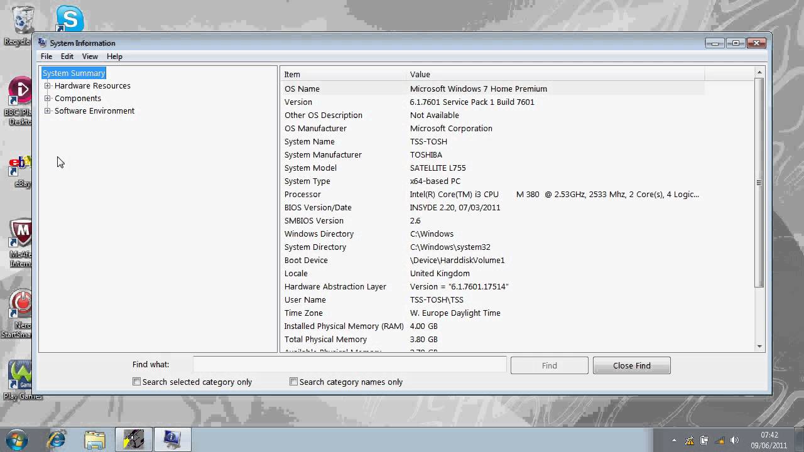
Task: Click the details scrollbar down arrow
Action: point(759,346)
